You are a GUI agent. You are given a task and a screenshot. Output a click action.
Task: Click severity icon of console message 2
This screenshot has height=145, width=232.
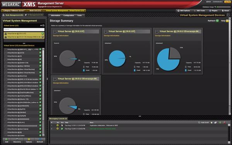pos(62,129)
